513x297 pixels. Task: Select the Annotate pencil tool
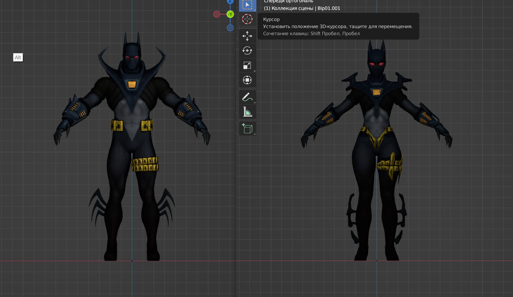247,97
